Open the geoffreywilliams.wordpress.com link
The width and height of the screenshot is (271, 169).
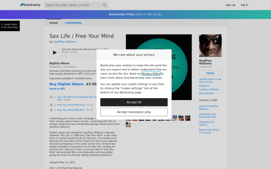coord(210,81)
